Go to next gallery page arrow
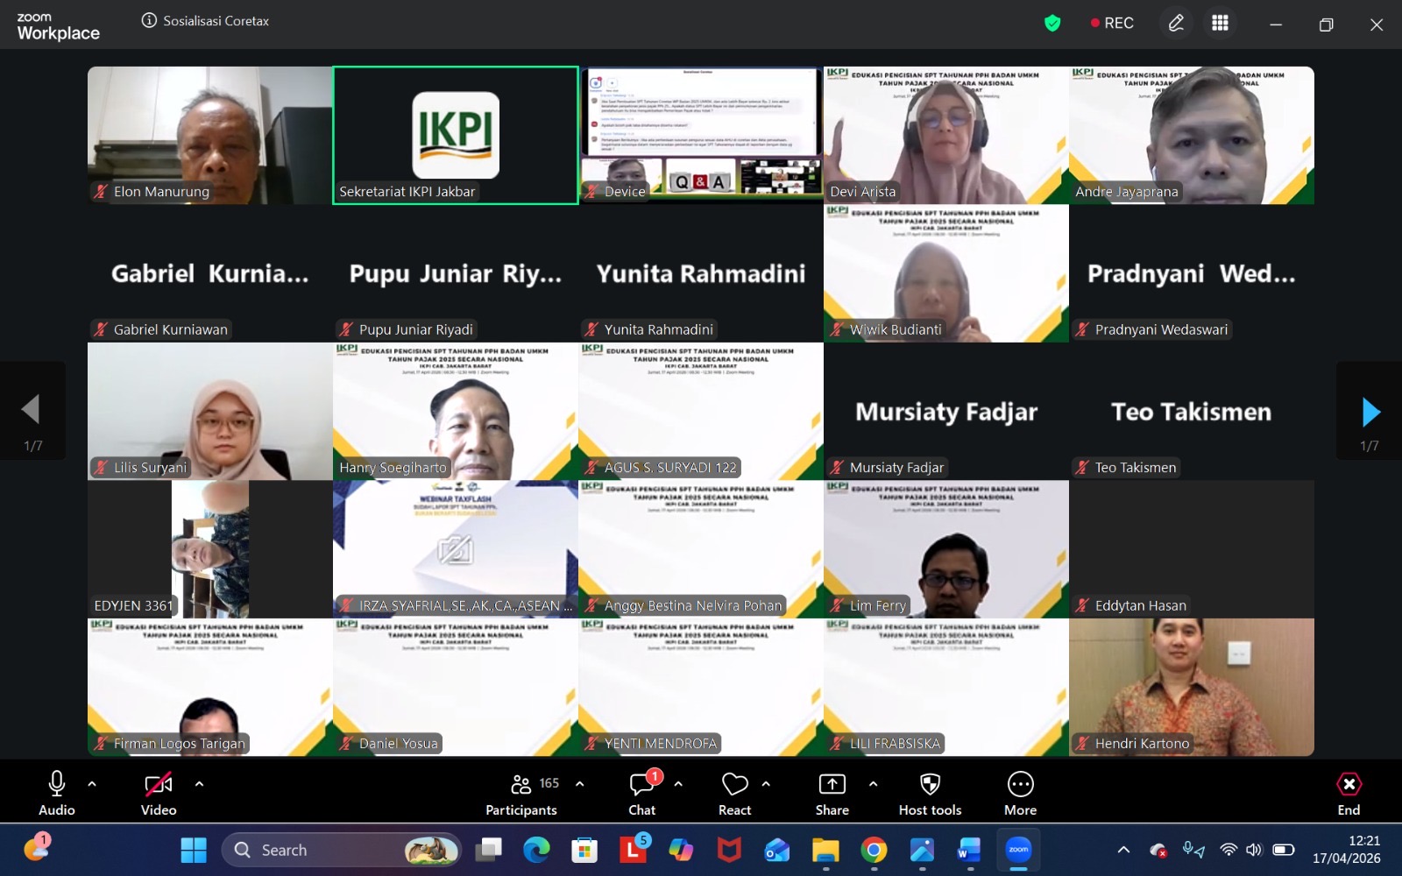 1370,411
